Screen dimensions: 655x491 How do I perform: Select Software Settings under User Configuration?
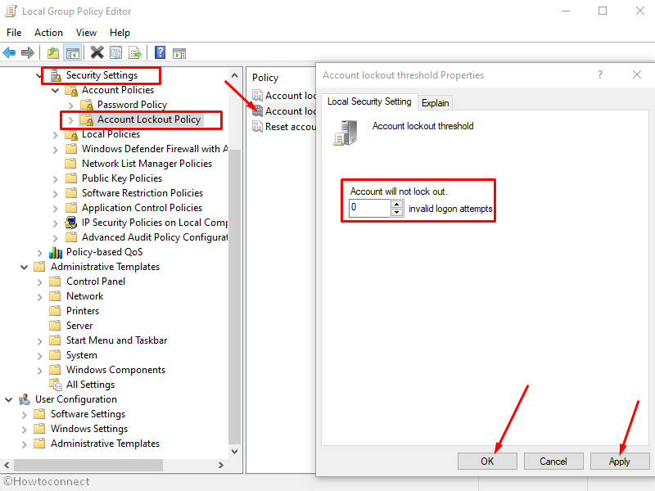pyautogui.click(x=88, y=414)
